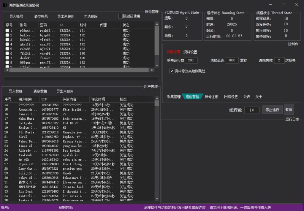Image resolution: width=304 pixels, height=211 pixels.
Task: Open the 账号注册 tab
Action: 211,96
